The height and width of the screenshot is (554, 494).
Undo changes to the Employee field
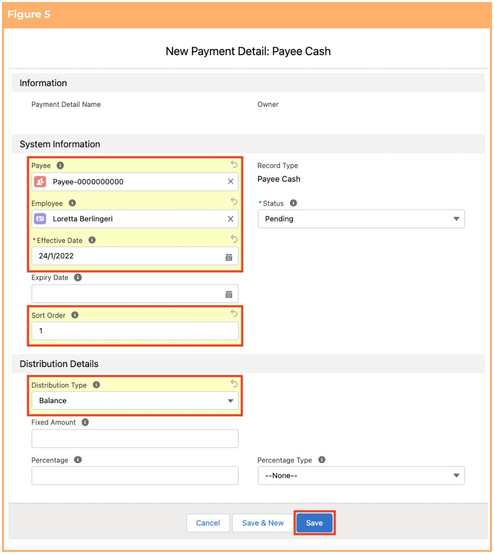pos(234,202)
